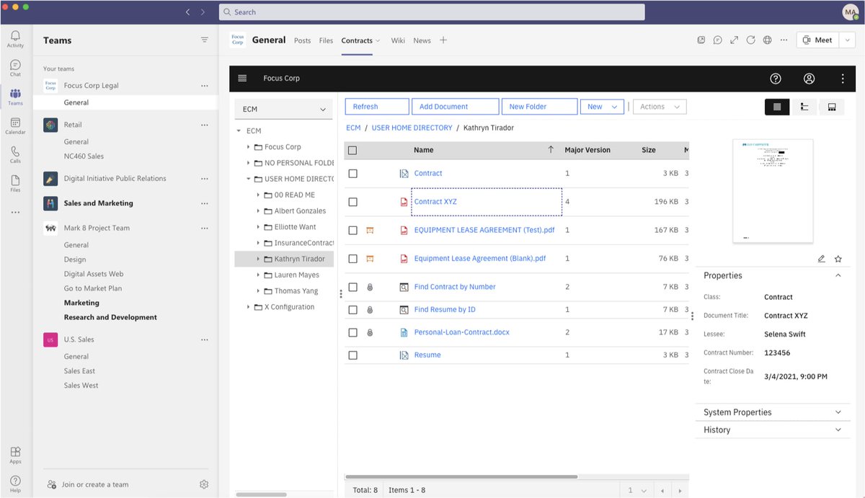The image size is (865, 498).
Task: Open Activity in the Teams sidebar
Action: point(15,39)
